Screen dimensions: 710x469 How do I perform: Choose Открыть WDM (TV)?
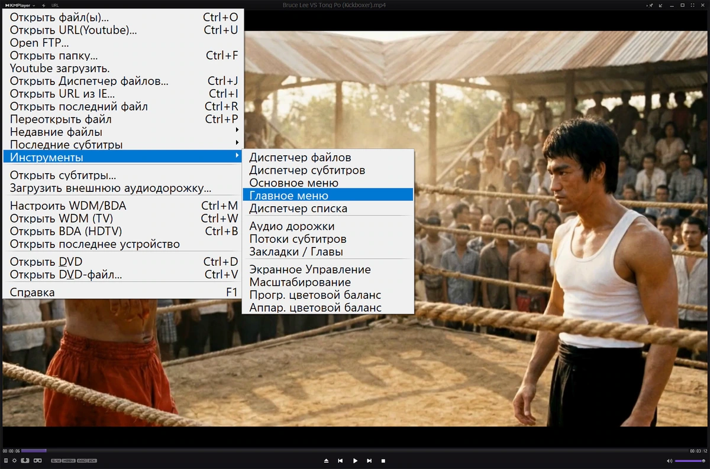[122, 219]
